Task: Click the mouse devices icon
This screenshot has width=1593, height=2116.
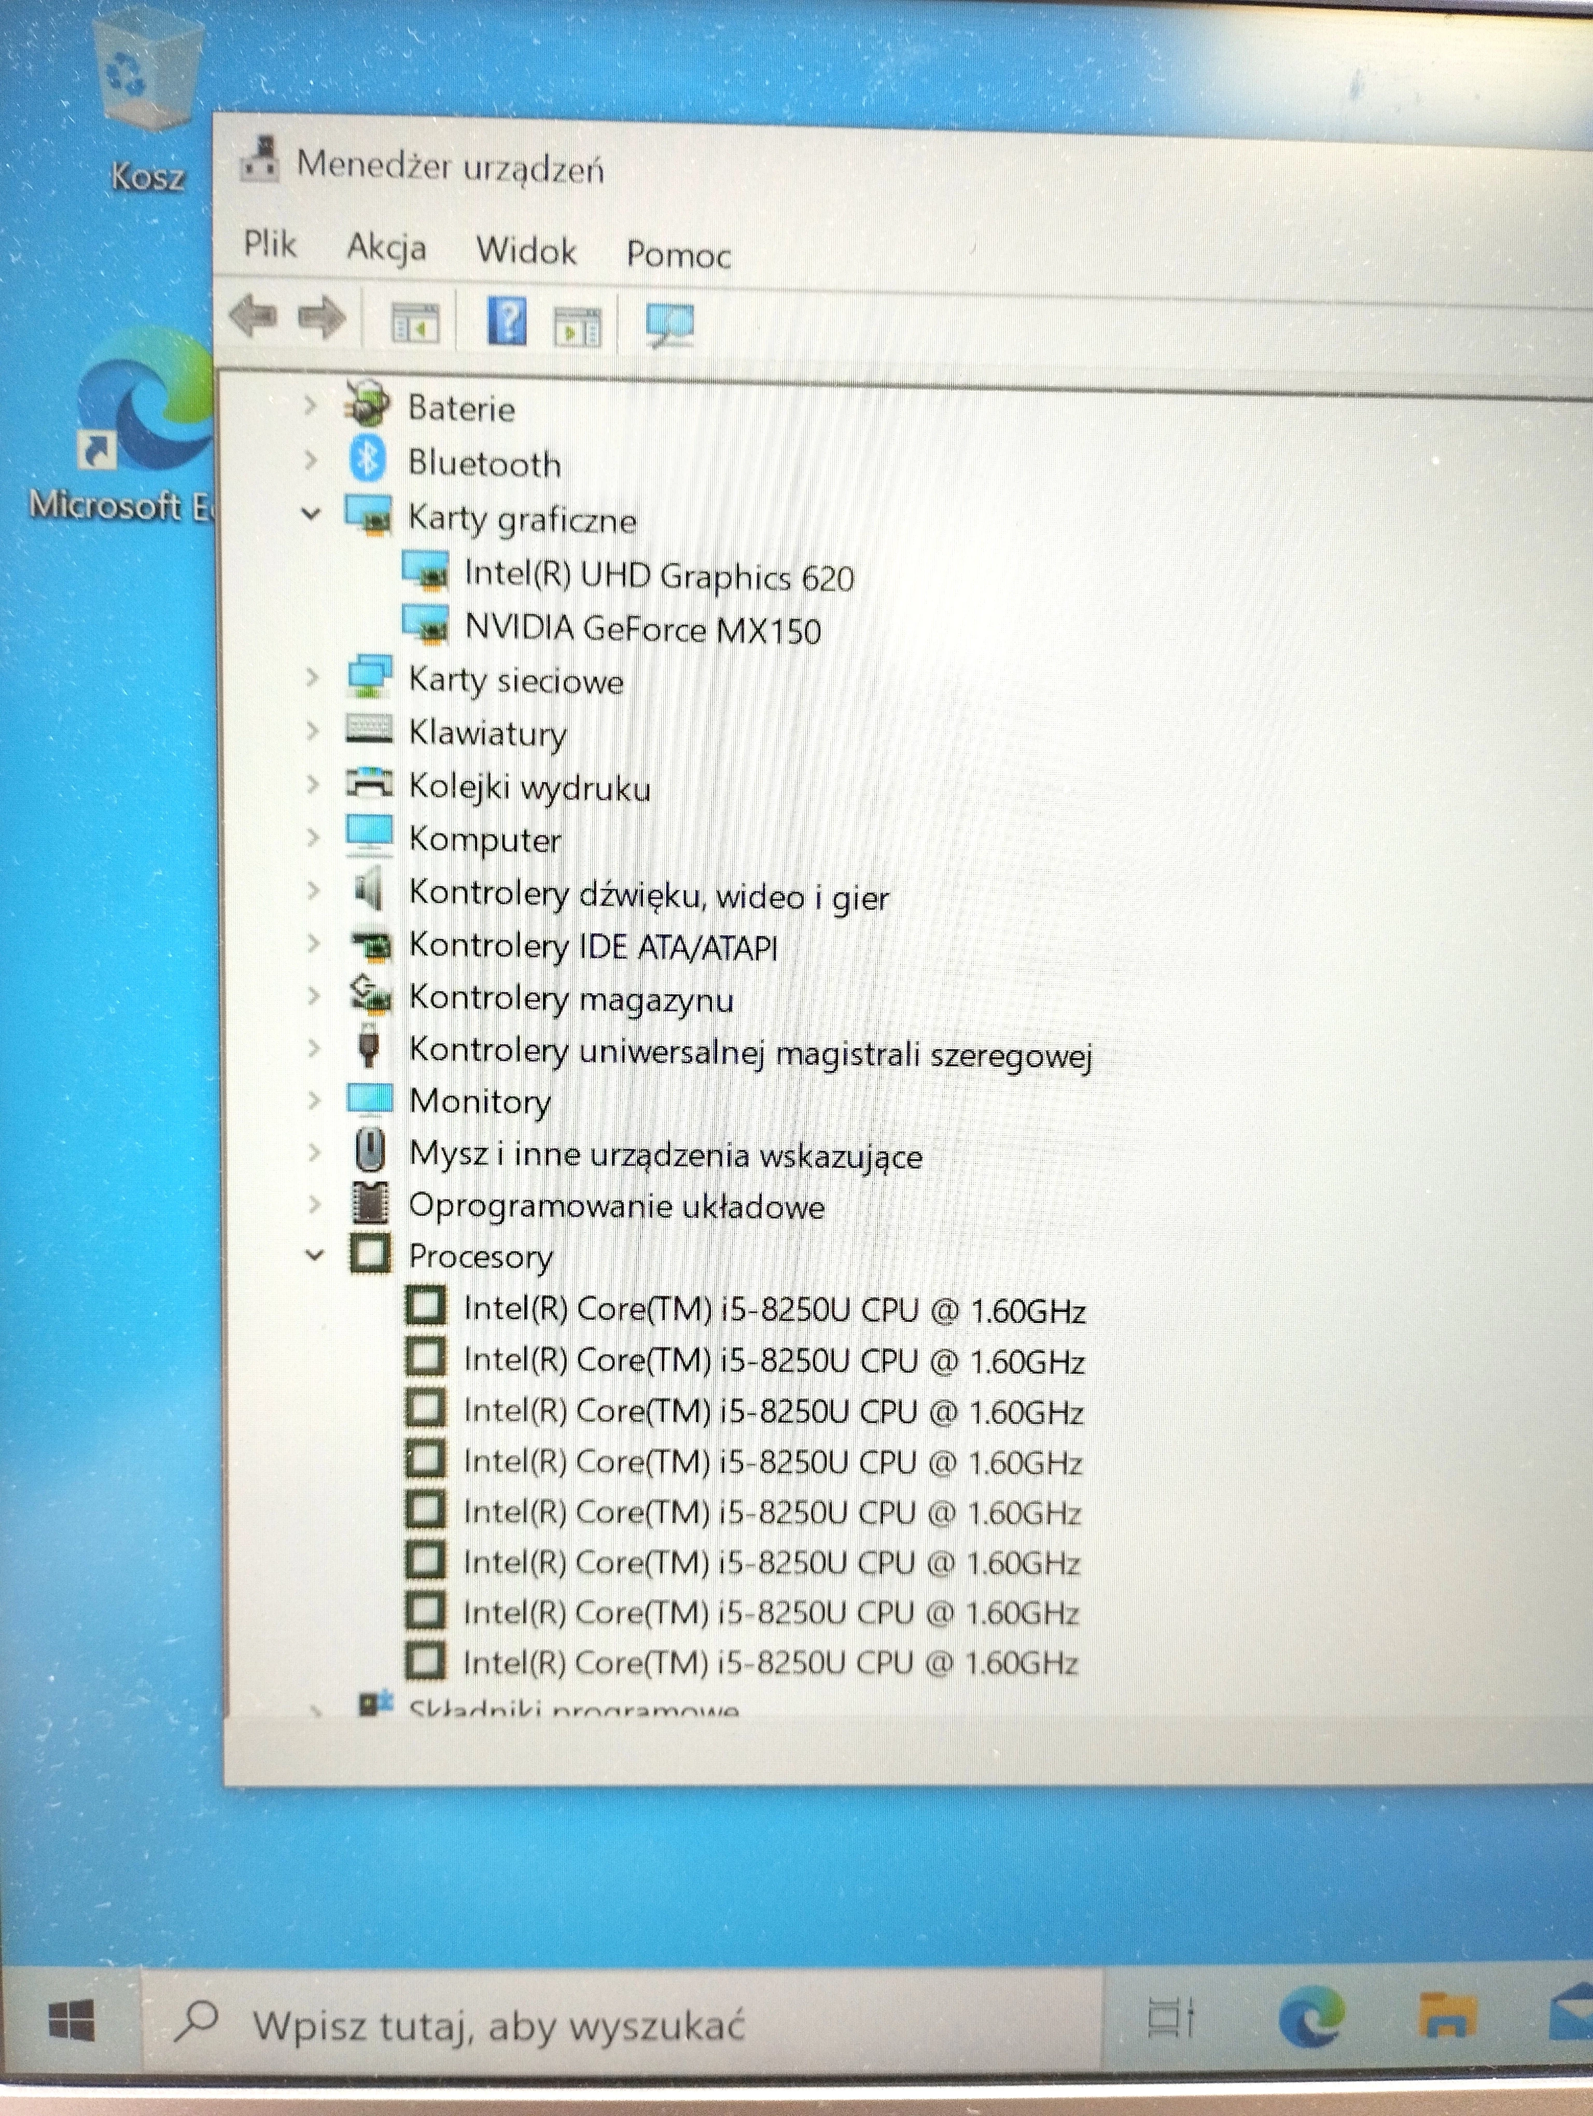Action: pos(370,1150)
